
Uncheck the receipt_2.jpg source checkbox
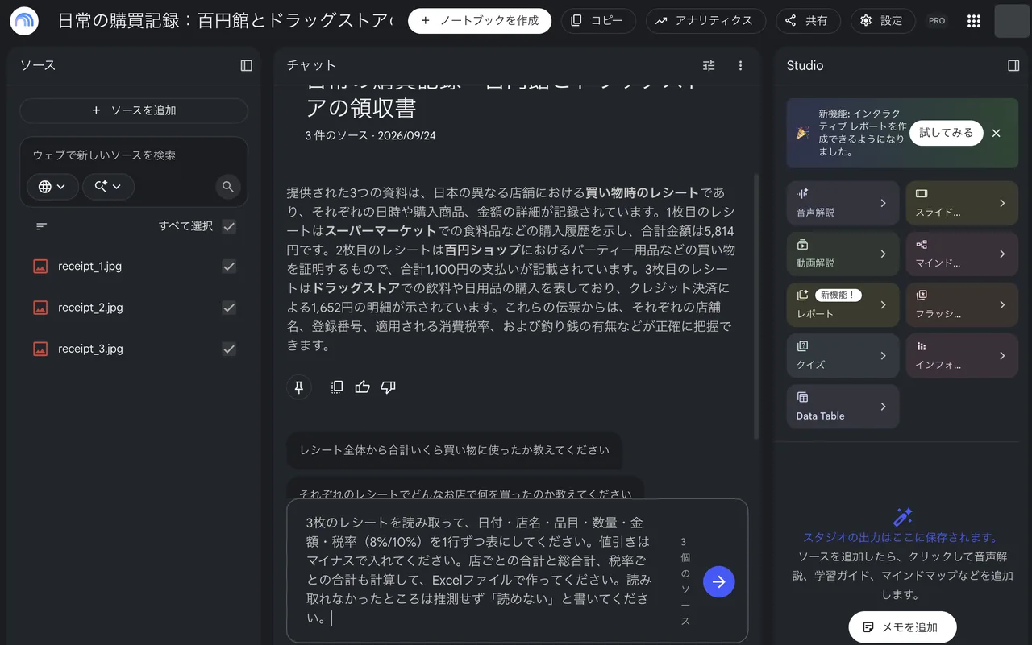click(229, 308)
